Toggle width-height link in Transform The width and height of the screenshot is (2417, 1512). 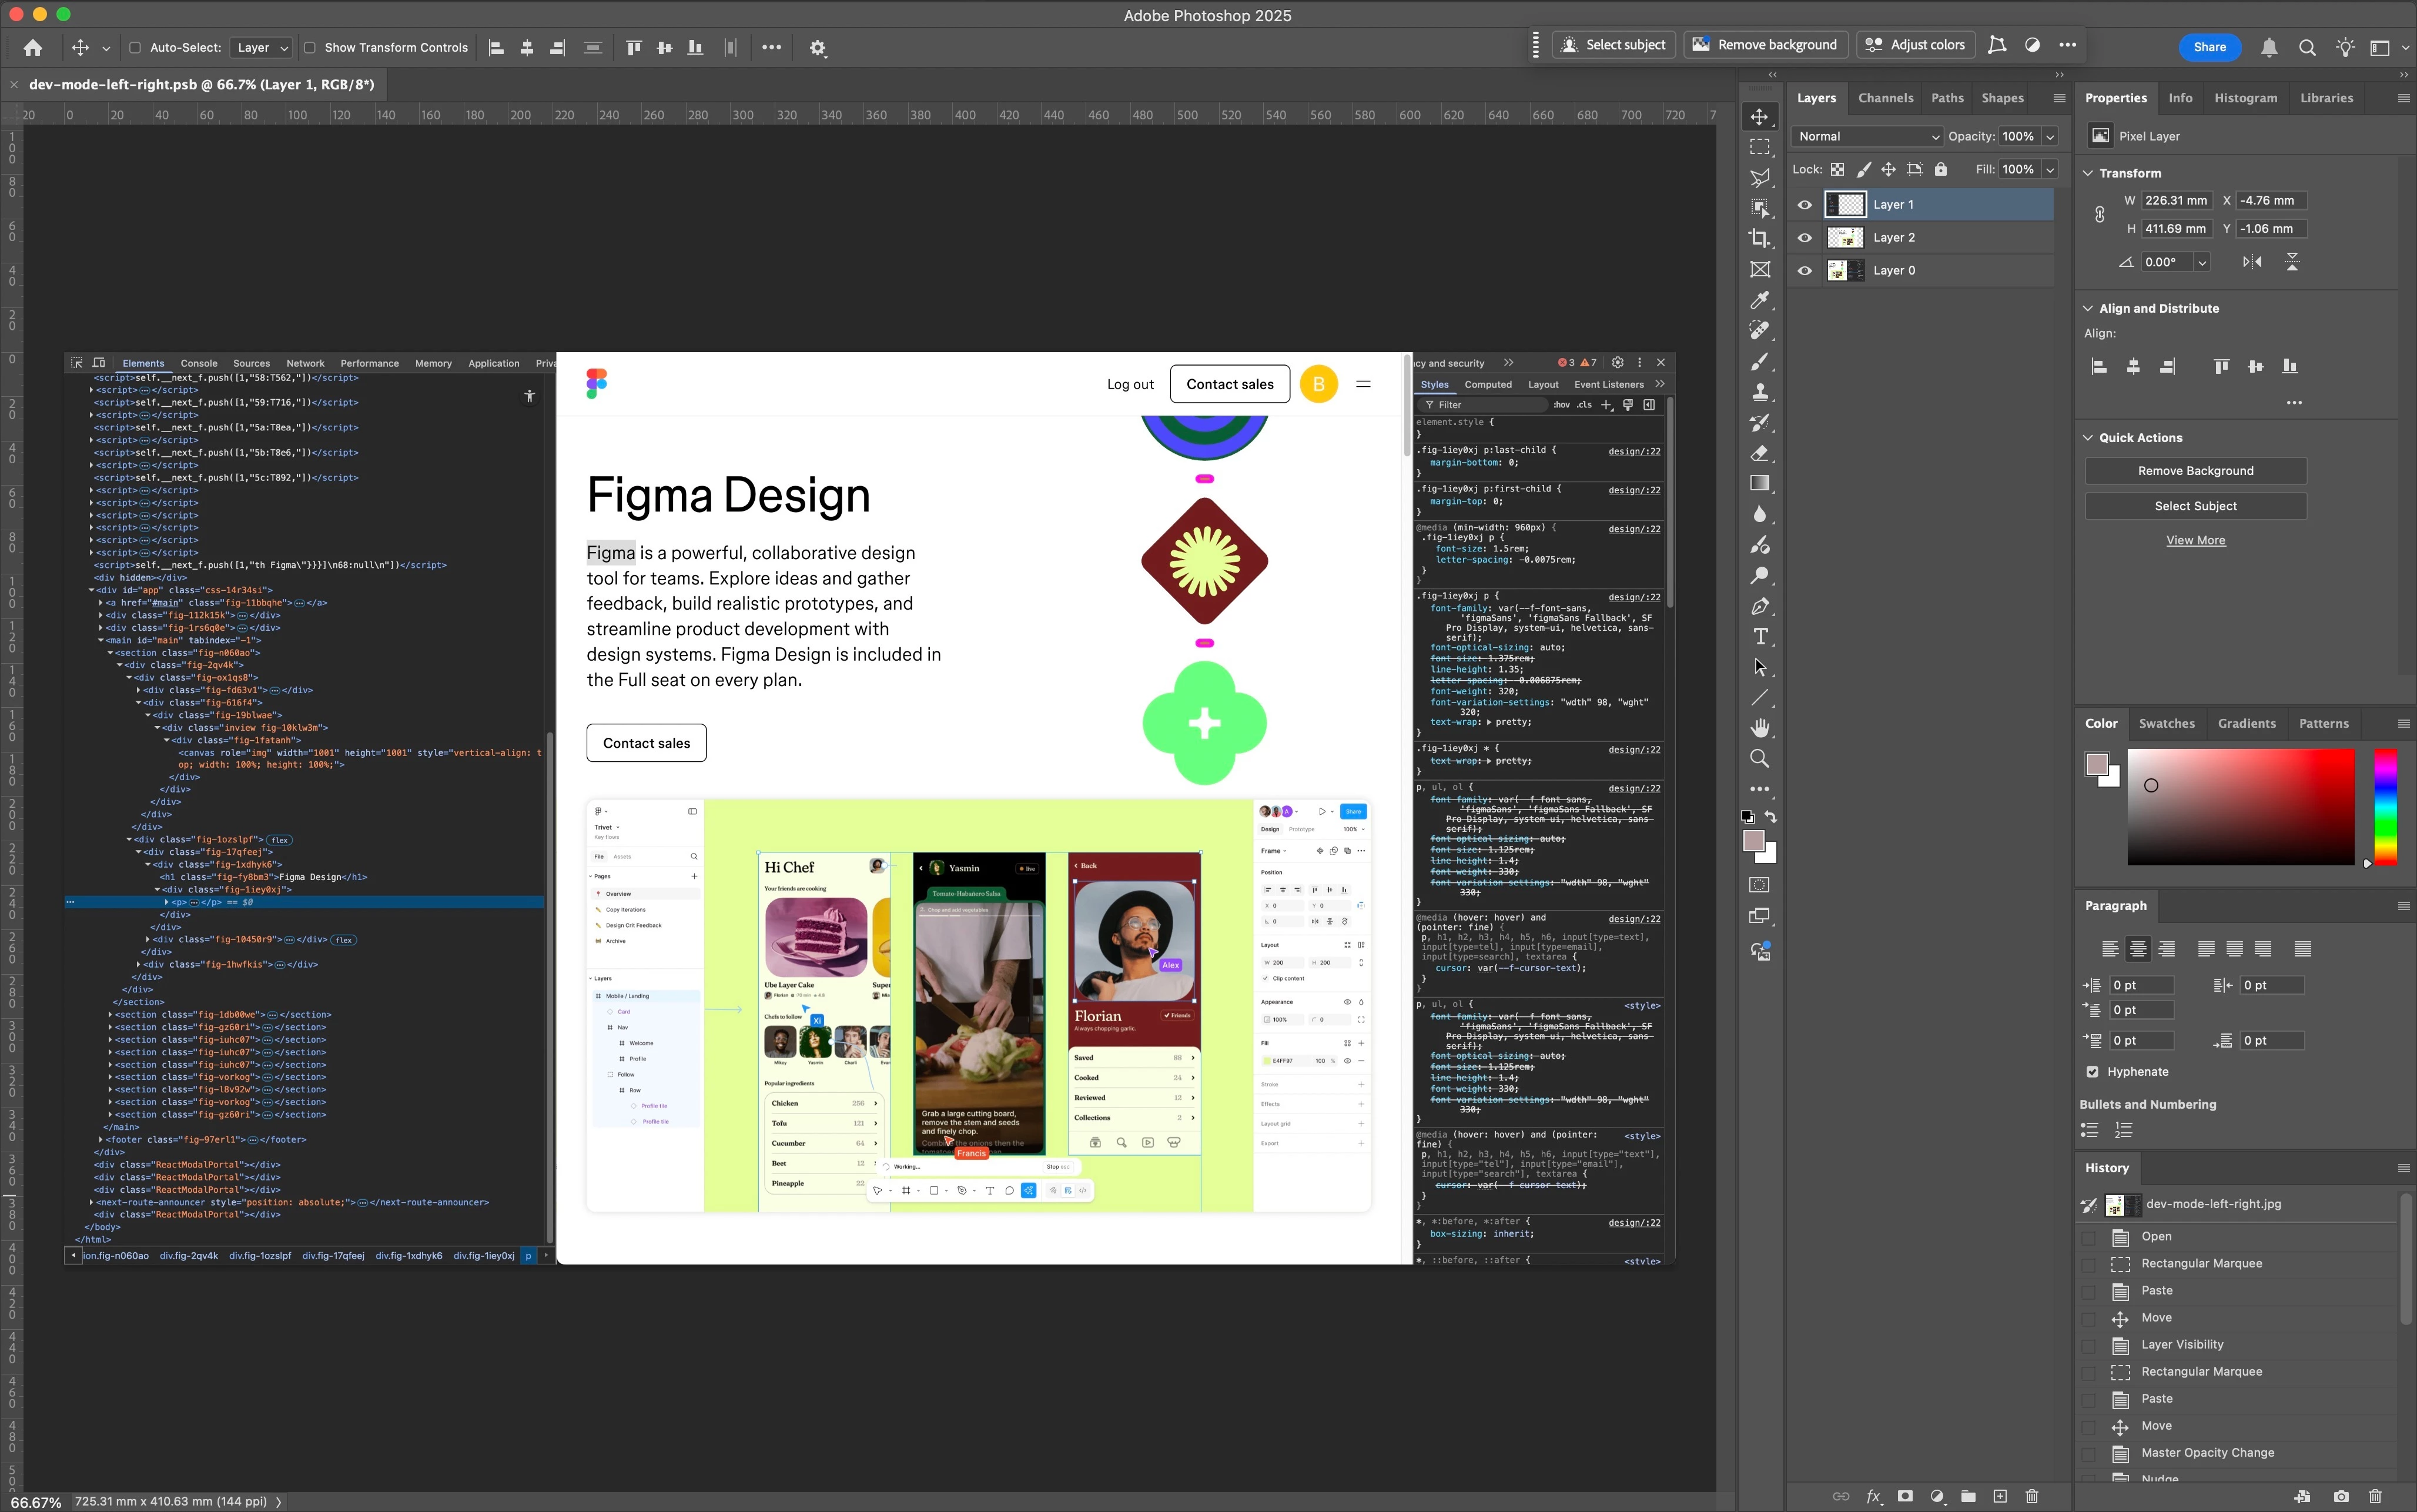[2100, 215]
